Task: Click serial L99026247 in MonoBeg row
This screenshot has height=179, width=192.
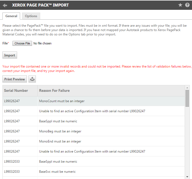Action: (12, 131)
